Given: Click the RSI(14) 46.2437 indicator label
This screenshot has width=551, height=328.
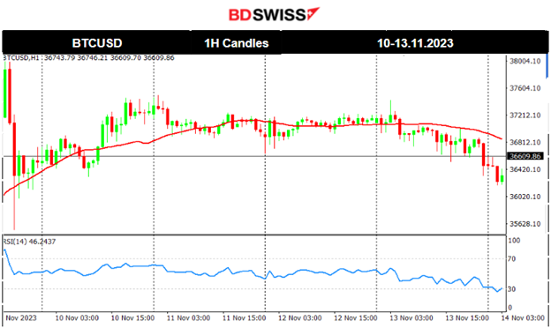Looking at the screenshot, I should pyautogui.click(x=29, y=242).
